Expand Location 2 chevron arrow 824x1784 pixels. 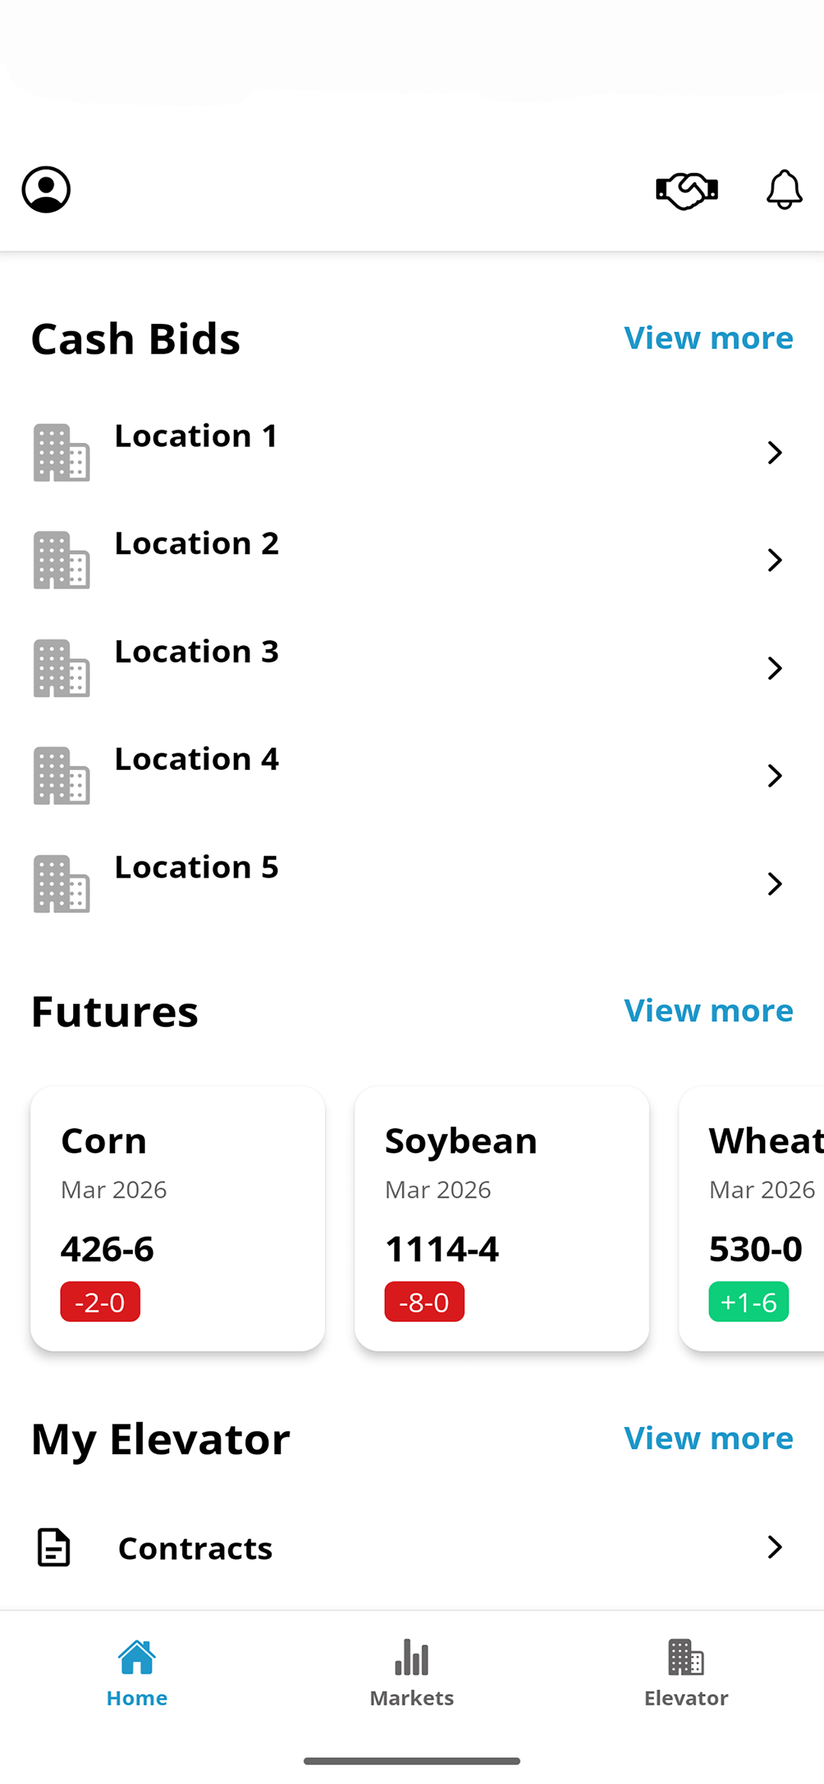775,559
